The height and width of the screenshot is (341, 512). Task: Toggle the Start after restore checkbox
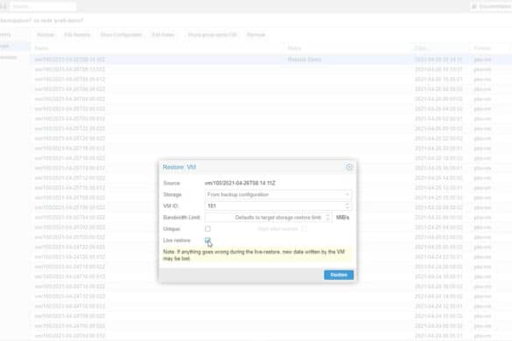tap(304, 229)
